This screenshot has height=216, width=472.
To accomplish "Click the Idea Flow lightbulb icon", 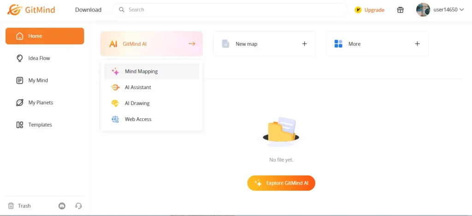I will [x=19, y=58].
